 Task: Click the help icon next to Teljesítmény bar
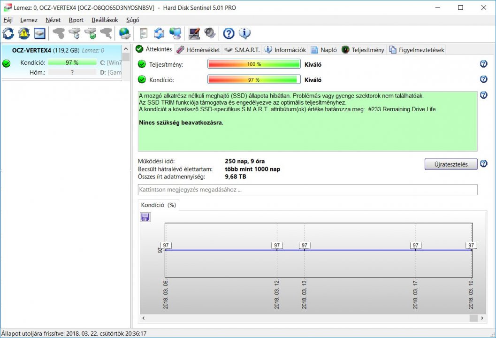(484, 64)
